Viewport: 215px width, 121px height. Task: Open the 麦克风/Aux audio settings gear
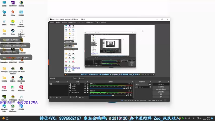(x=131, y=88)
